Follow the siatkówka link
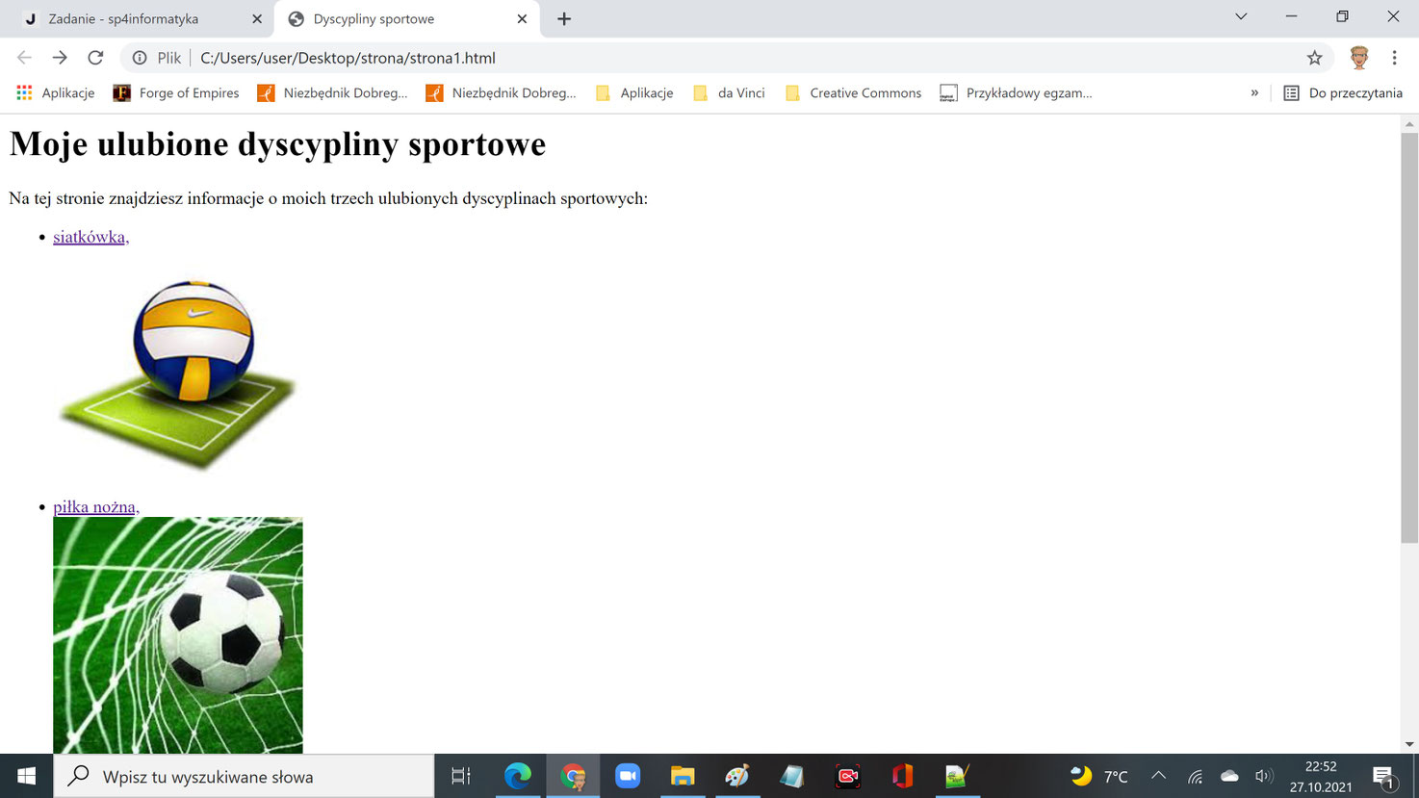Screen dimensions: 1419x798 coord(90,236)
